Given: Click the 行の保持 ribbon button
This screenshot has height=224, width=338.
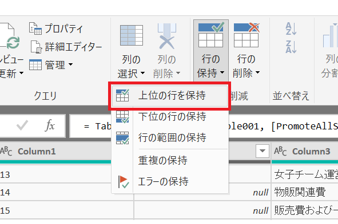Looking at the screenshot, I should click(211, 51).
